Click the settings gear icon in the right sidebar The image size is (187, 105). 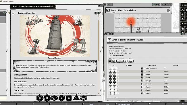(182, 19)
